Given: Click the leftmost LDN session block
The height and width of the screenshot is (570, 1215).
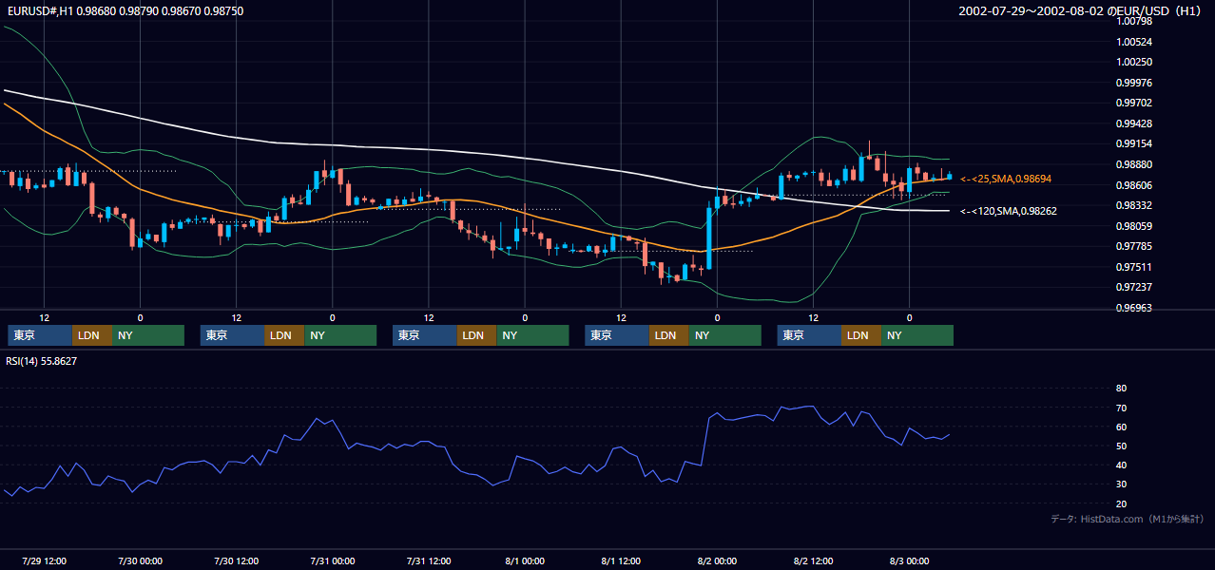Looking at the screenshot, I should coord(92,335).
